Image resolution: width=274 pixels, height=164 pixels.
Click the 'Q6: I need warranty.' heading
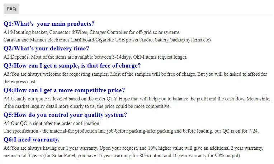point(32,139)
